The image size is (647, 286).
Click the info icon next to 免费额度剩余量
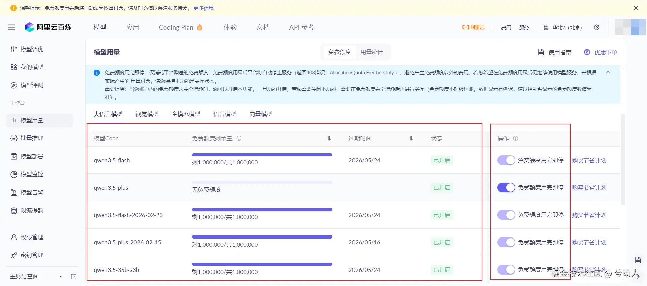pyautogui.click(x=239, y=138)
